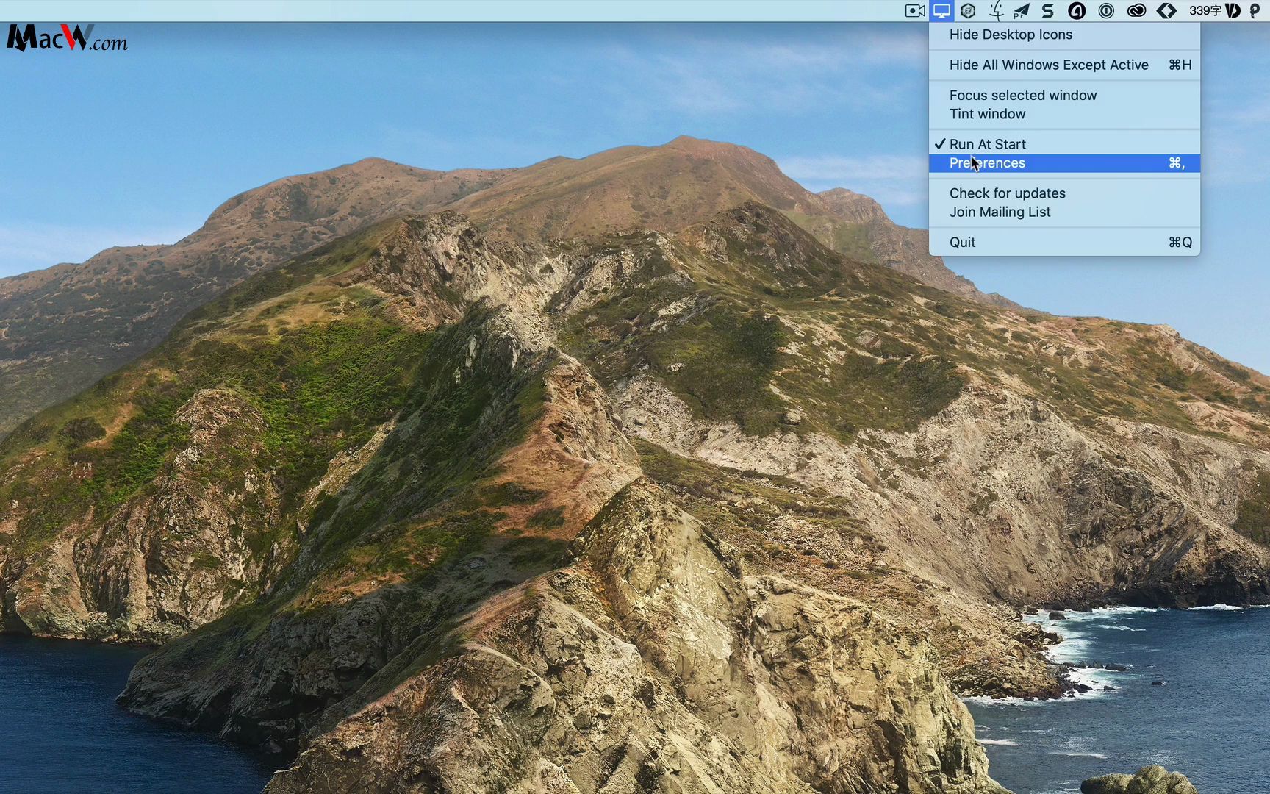Click the 1Password menu bar icon
The image size is (1270, 794).
tap(1105, 11)
